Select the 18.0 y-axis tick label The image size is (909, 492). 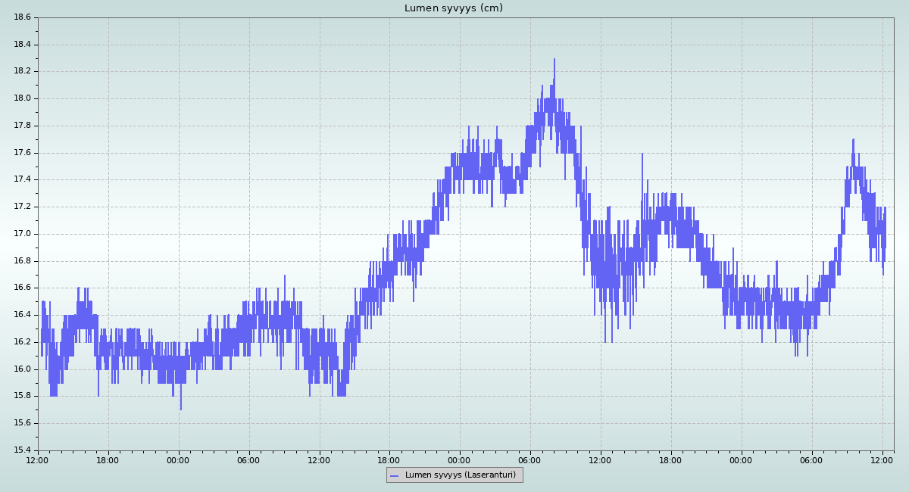click(23, 98)
